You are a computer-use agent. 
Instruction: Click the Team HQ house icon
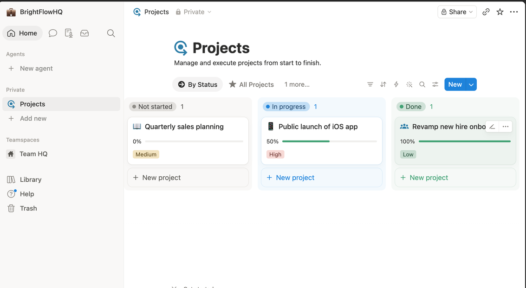pos(11,154)
